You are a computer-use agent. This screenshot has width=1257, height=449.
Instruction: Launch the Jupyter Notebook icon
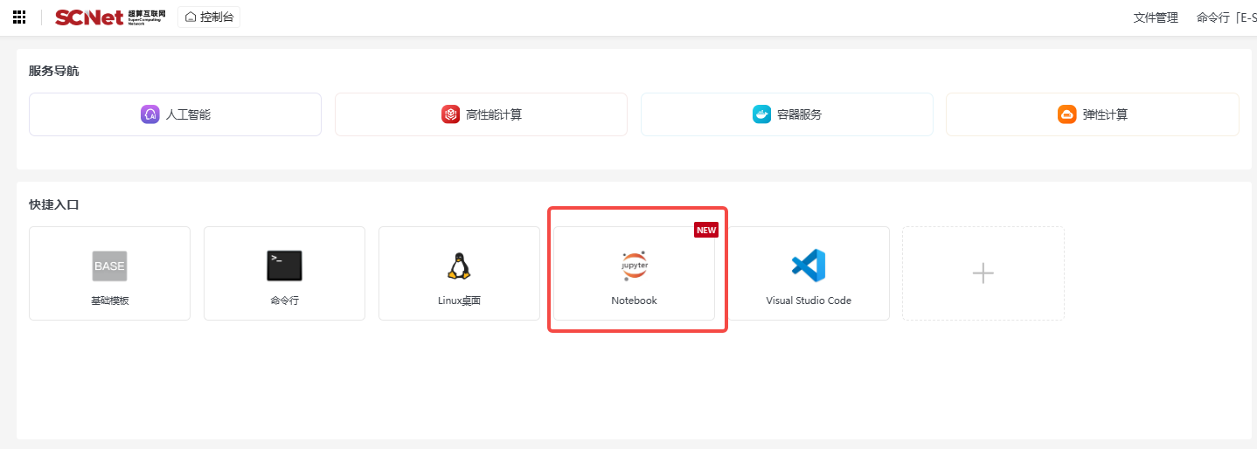[634, 265]
